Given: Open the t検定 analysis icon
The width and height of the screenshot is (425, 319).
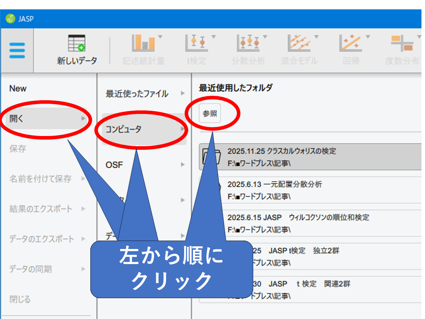Looking at the screenshot, I should coord(196,43).
